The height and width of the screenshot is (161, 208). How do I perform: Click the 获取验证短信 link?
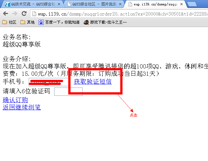coord(93,81)
